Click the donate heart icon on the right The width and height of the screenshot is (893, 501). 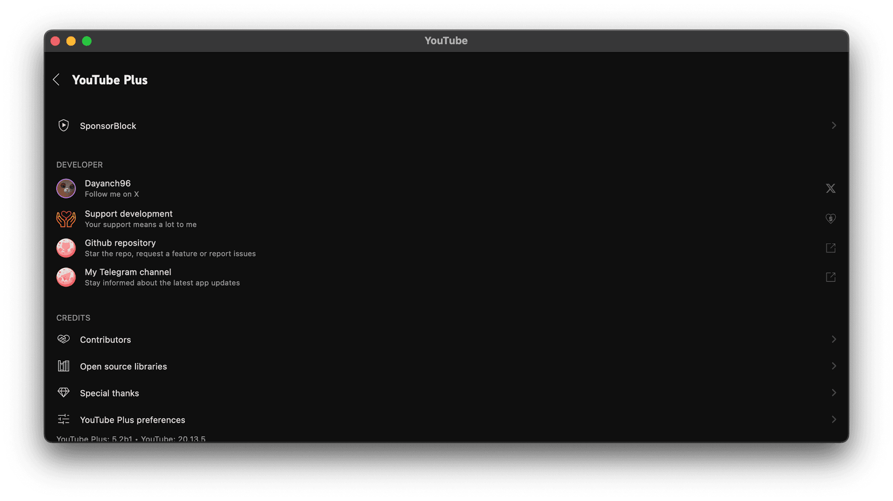pyautogui.click(x=830, y=219)
